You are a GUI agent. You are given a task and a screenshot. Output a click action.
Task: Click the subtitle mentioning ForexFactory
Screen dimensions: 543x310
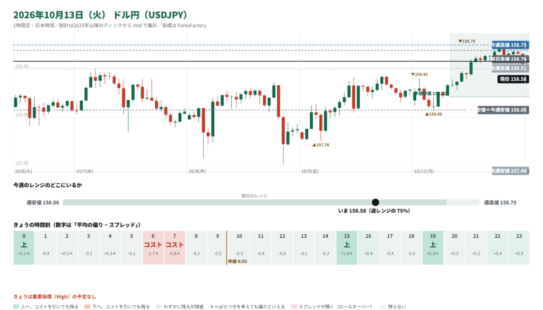tap(110, 25)
